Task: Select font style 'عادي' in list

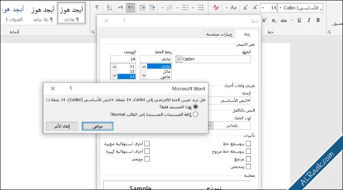Action: coord(159,66)
